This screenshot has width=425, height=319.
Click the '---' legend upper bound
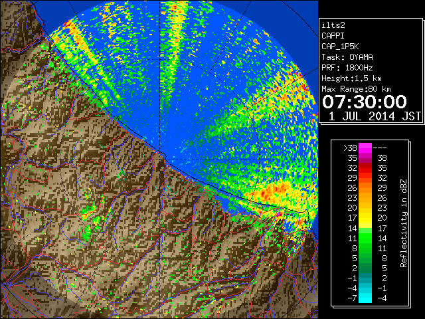(x=380, y=148)
